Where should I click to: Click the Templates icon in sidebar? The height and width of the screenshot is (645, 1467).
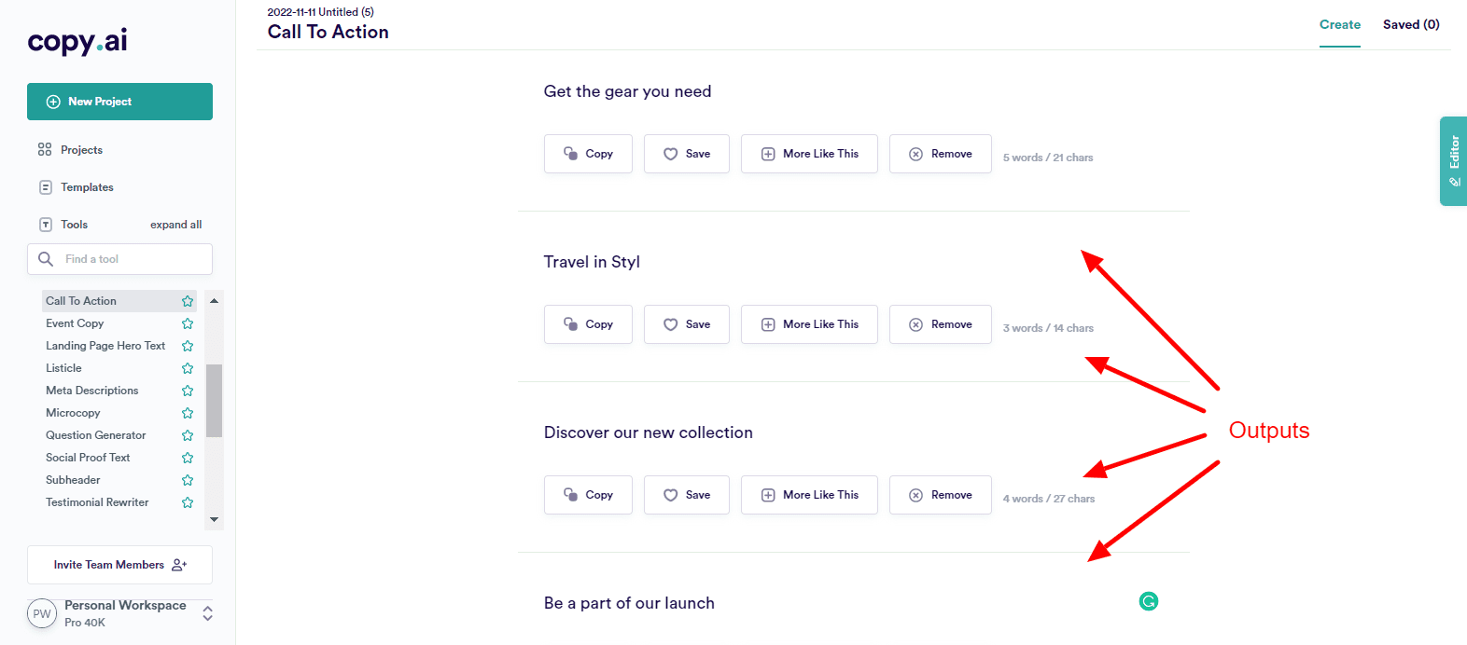(45, 187)
